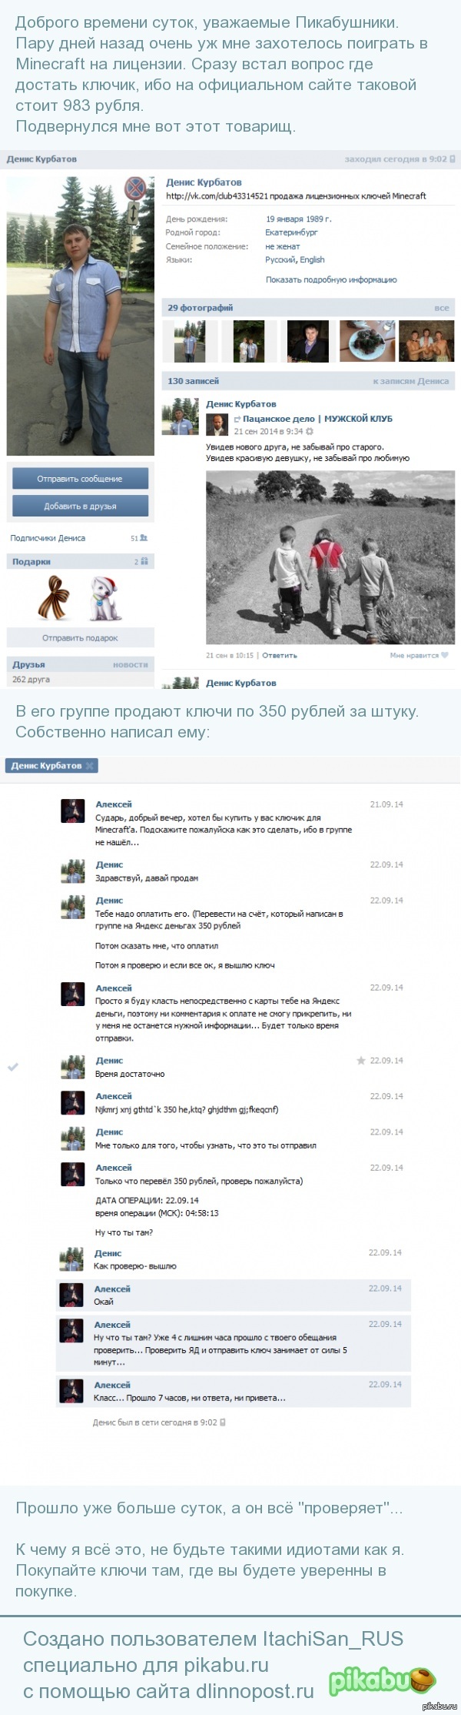Open Пацанское дело | МУЖСКОЙ КЛУБ repost link
Screen dimensions: 461x1715
[317, 419]
